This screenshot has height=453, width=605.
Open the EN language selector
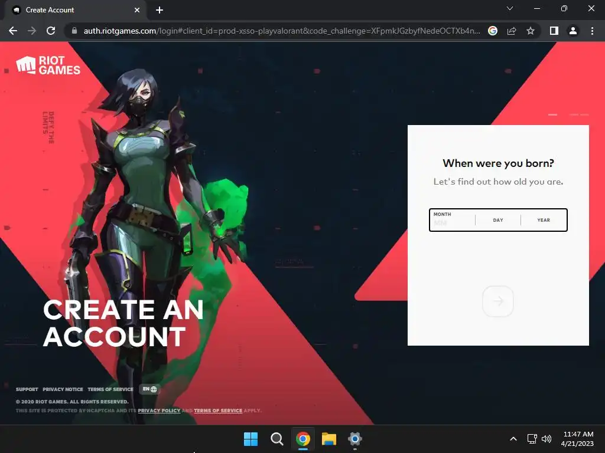[149, 389]
